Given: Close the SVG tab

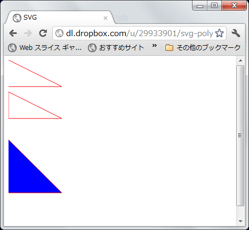Looking at the screenshot, I should (106, 18).
